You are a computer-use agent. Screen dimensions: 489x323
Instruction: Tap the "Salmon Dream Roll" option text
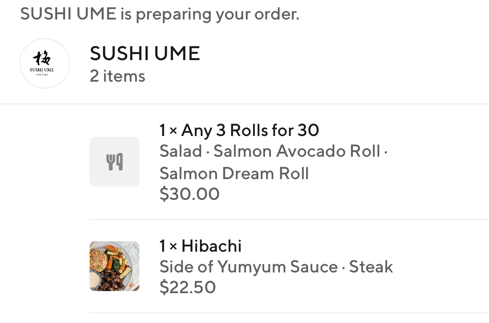pos(234,173)
